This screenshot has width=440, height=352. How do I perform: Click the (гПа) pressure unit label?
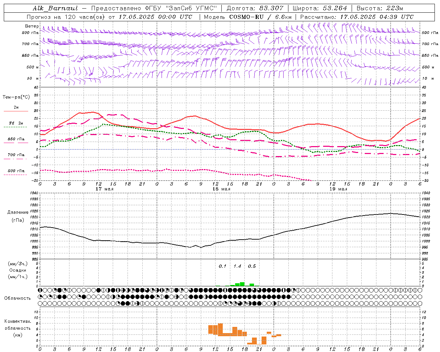[x=18, y=220]
